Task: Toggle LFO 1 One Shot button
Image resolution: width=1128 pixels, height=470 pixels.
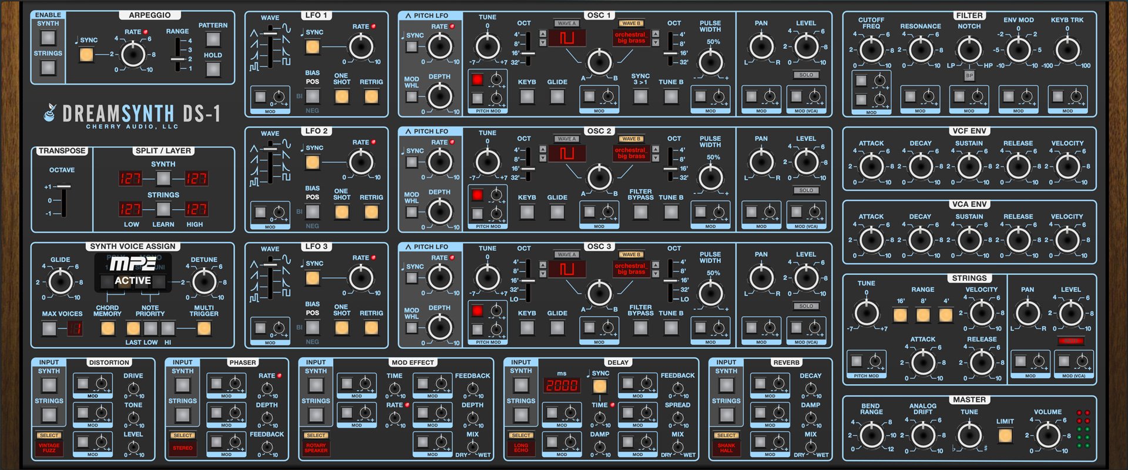Action: tap(341, 96)
